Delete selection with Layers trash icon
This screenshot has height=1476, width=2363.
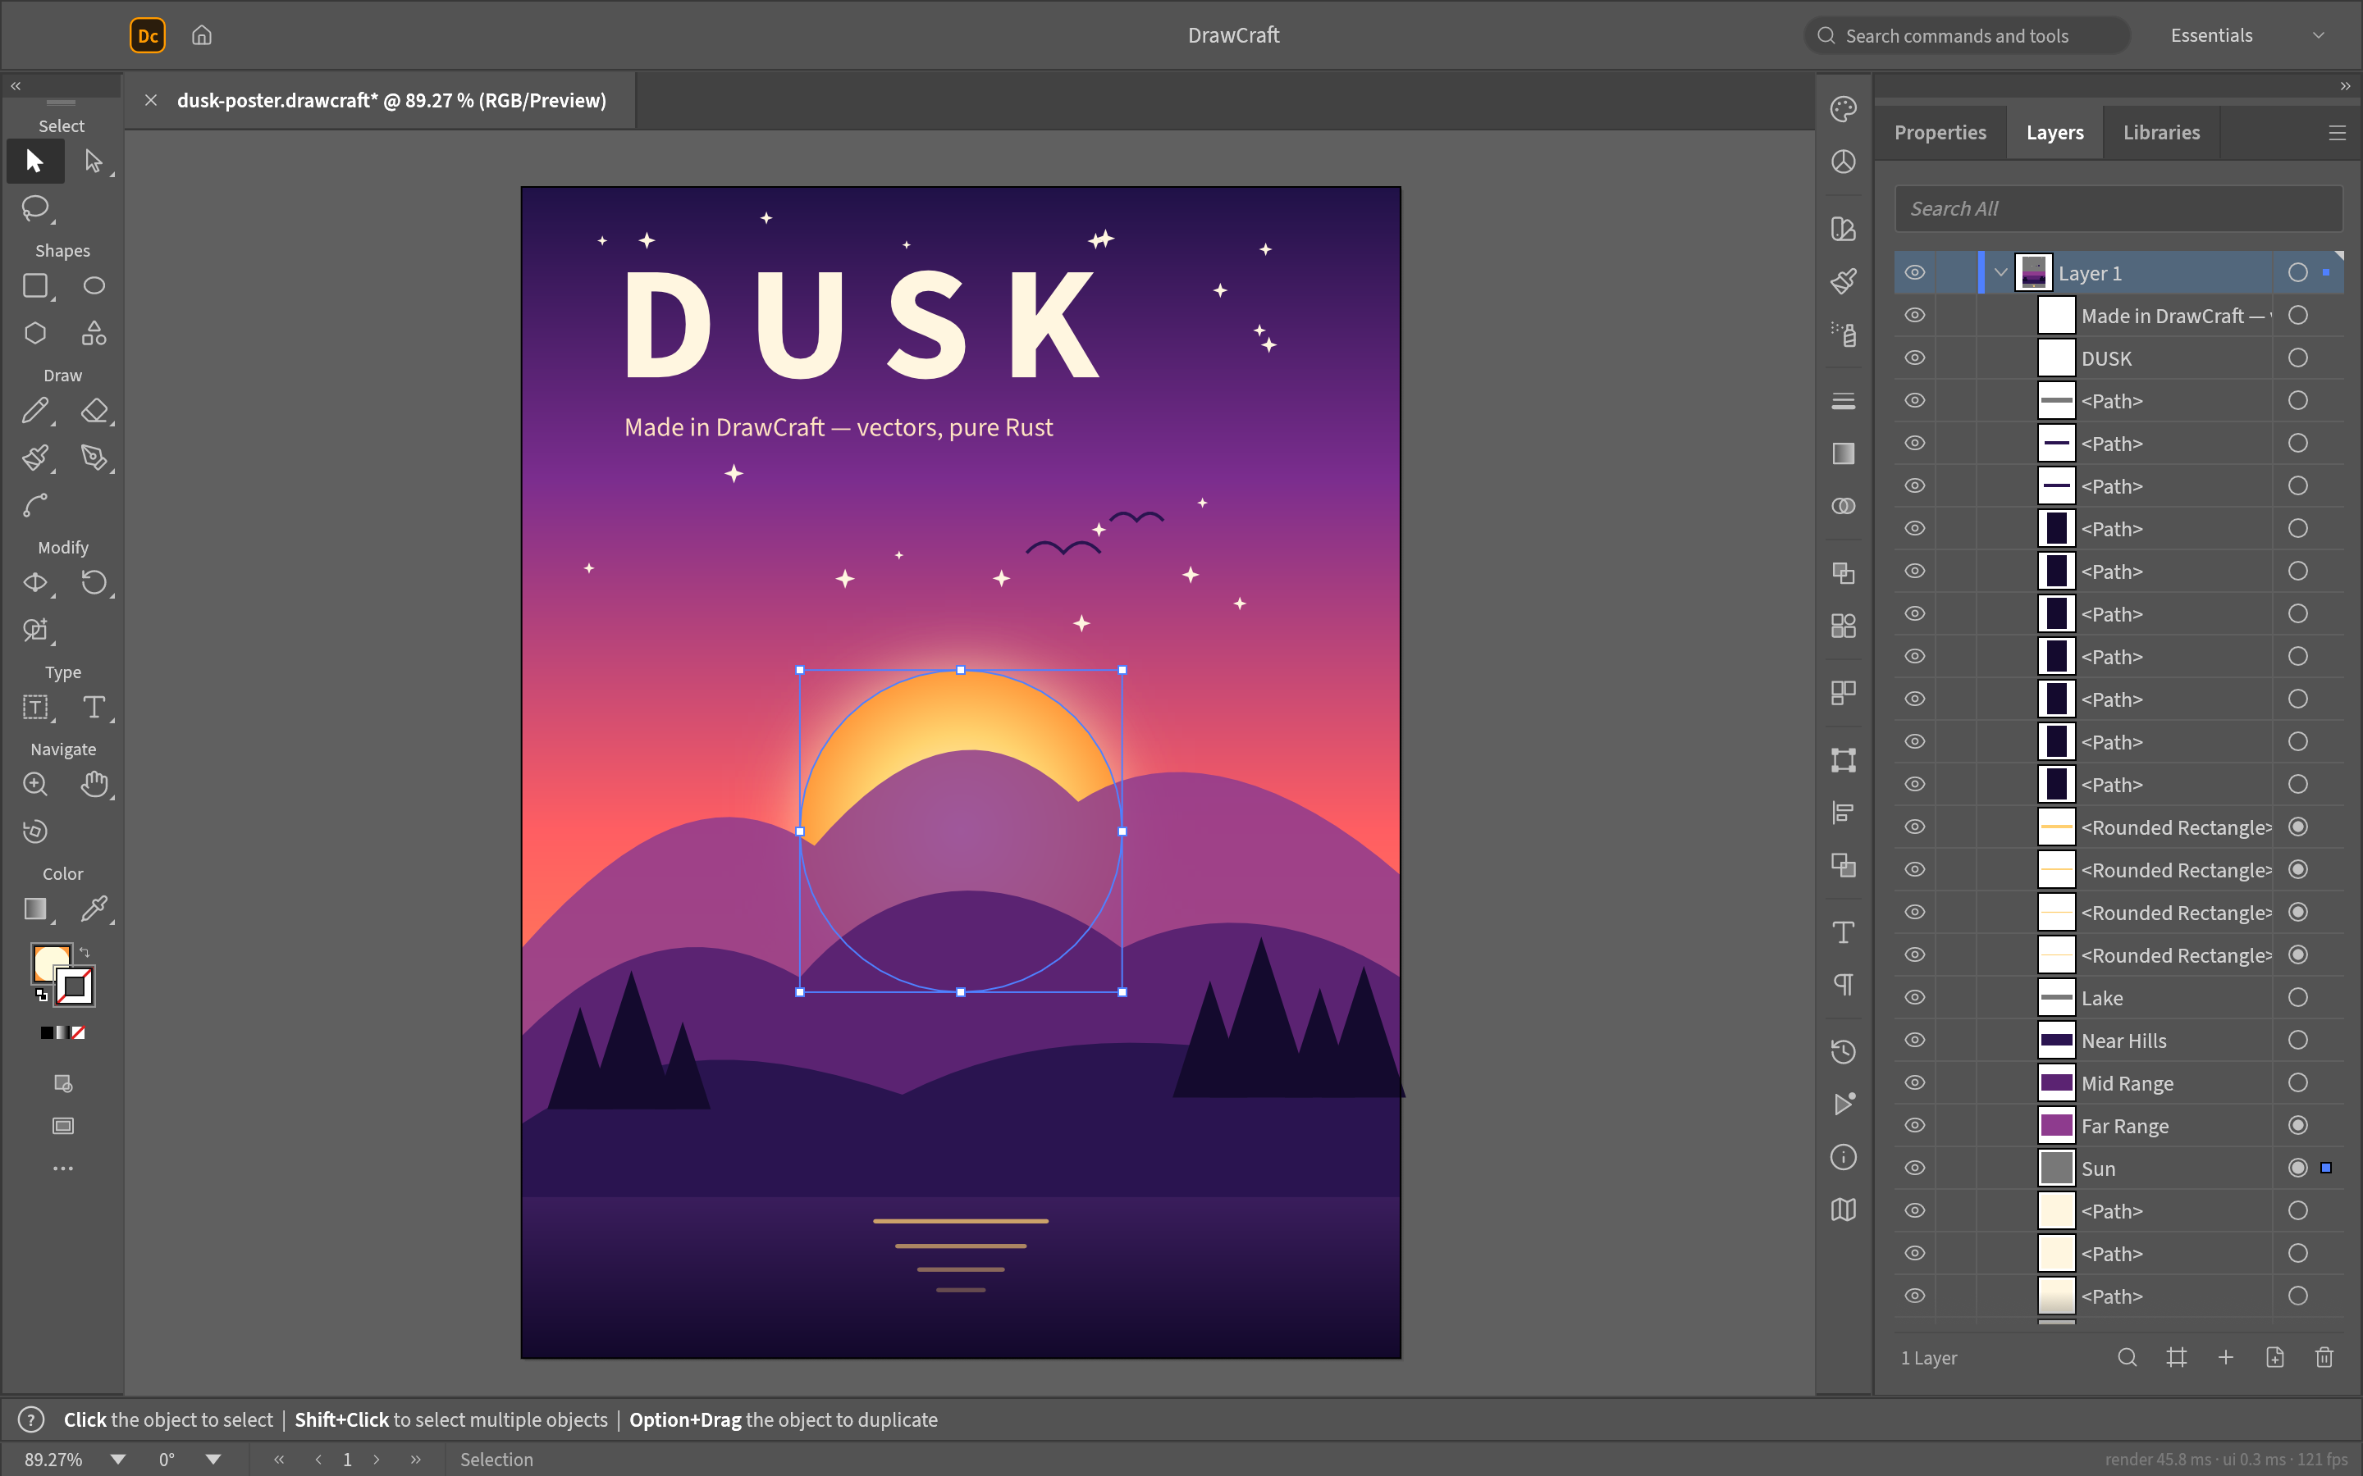tap(2324, 1358)
